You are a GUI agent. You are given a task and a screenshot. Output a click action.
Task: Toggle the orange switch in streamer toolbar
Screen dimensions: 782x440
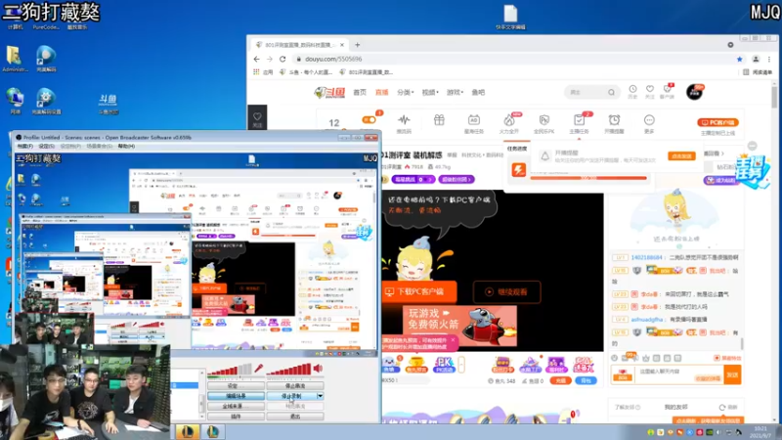pyautogui.click(x=369, y=119)
